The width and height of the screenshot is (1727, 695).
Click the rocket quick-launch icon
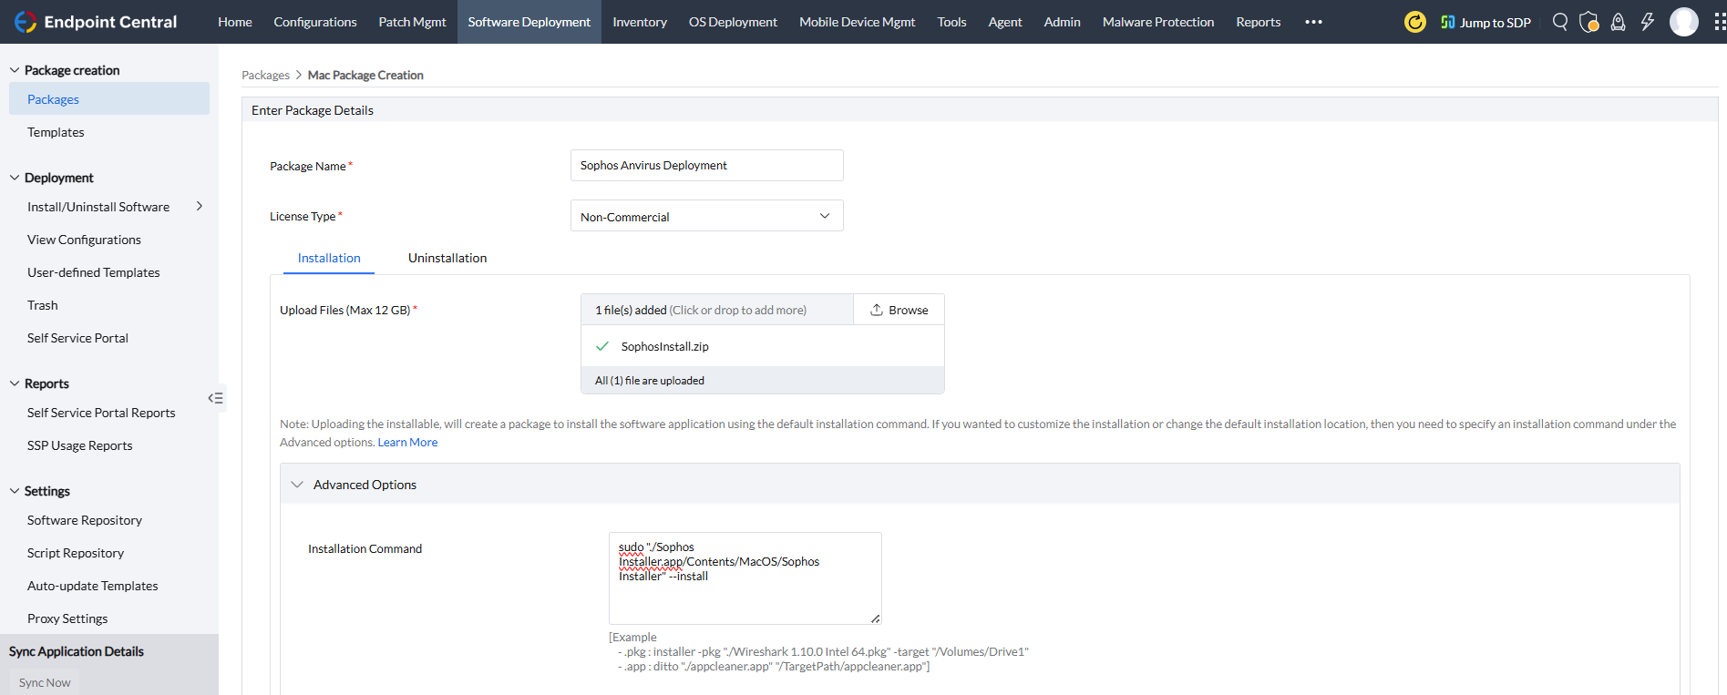(1619, 22)
